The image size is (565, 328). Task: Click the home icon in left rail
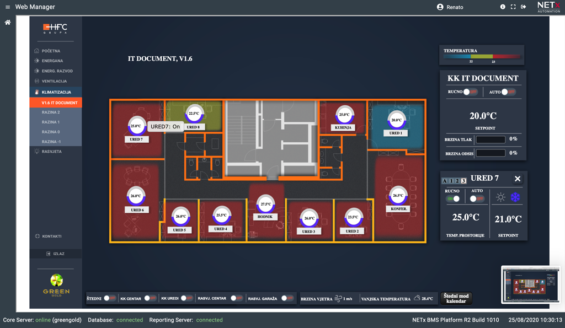click(x=8, y=23)
